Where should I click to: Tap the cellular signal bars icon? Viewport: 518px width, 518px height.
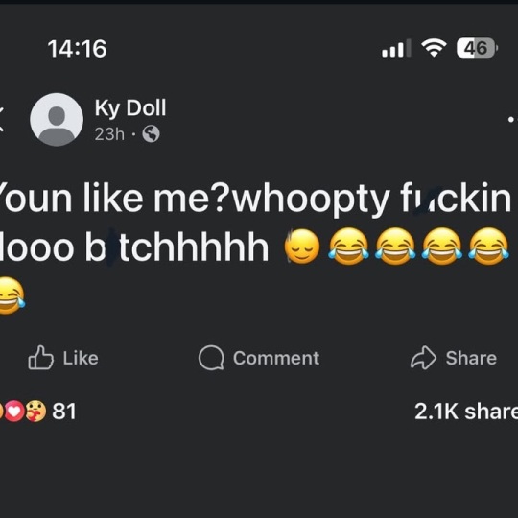[396, 48]
